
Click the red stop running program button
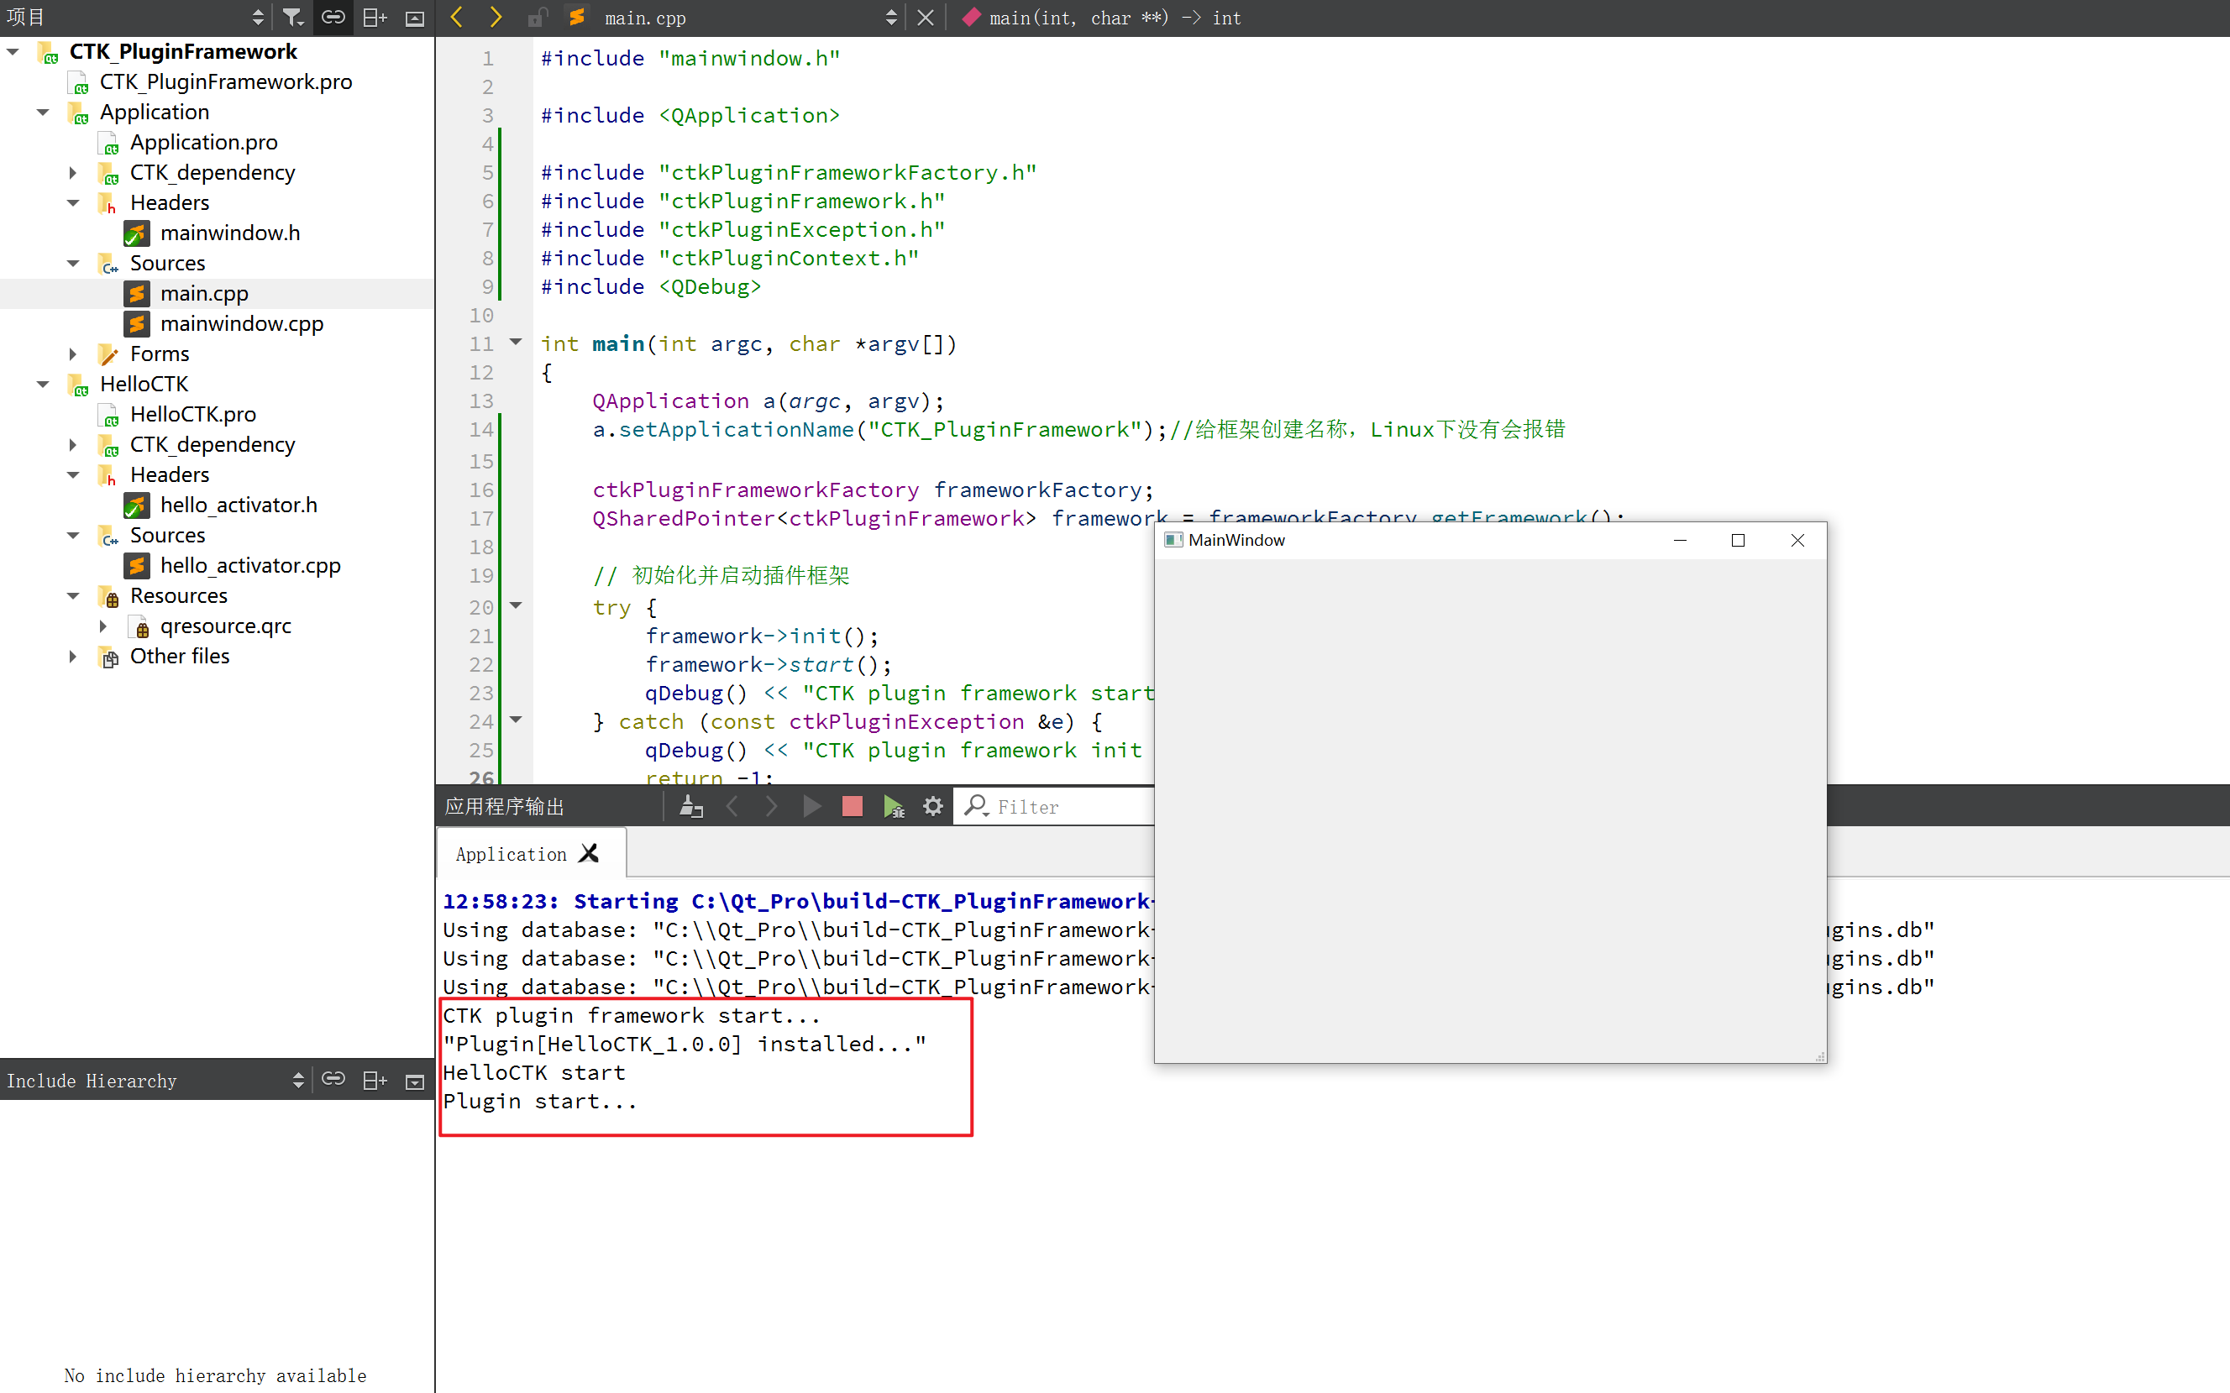[852, 806]
